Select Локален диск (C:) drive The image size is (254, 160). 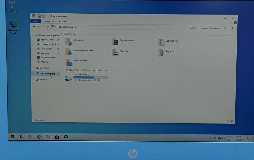(x=86, y=77)
